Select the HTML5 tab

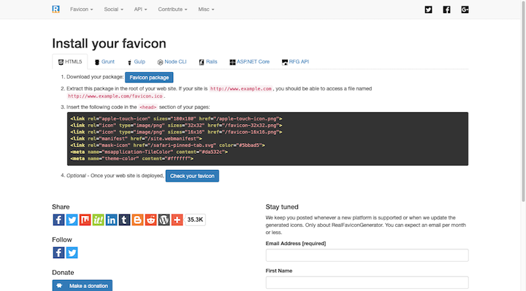pos(70,62)
